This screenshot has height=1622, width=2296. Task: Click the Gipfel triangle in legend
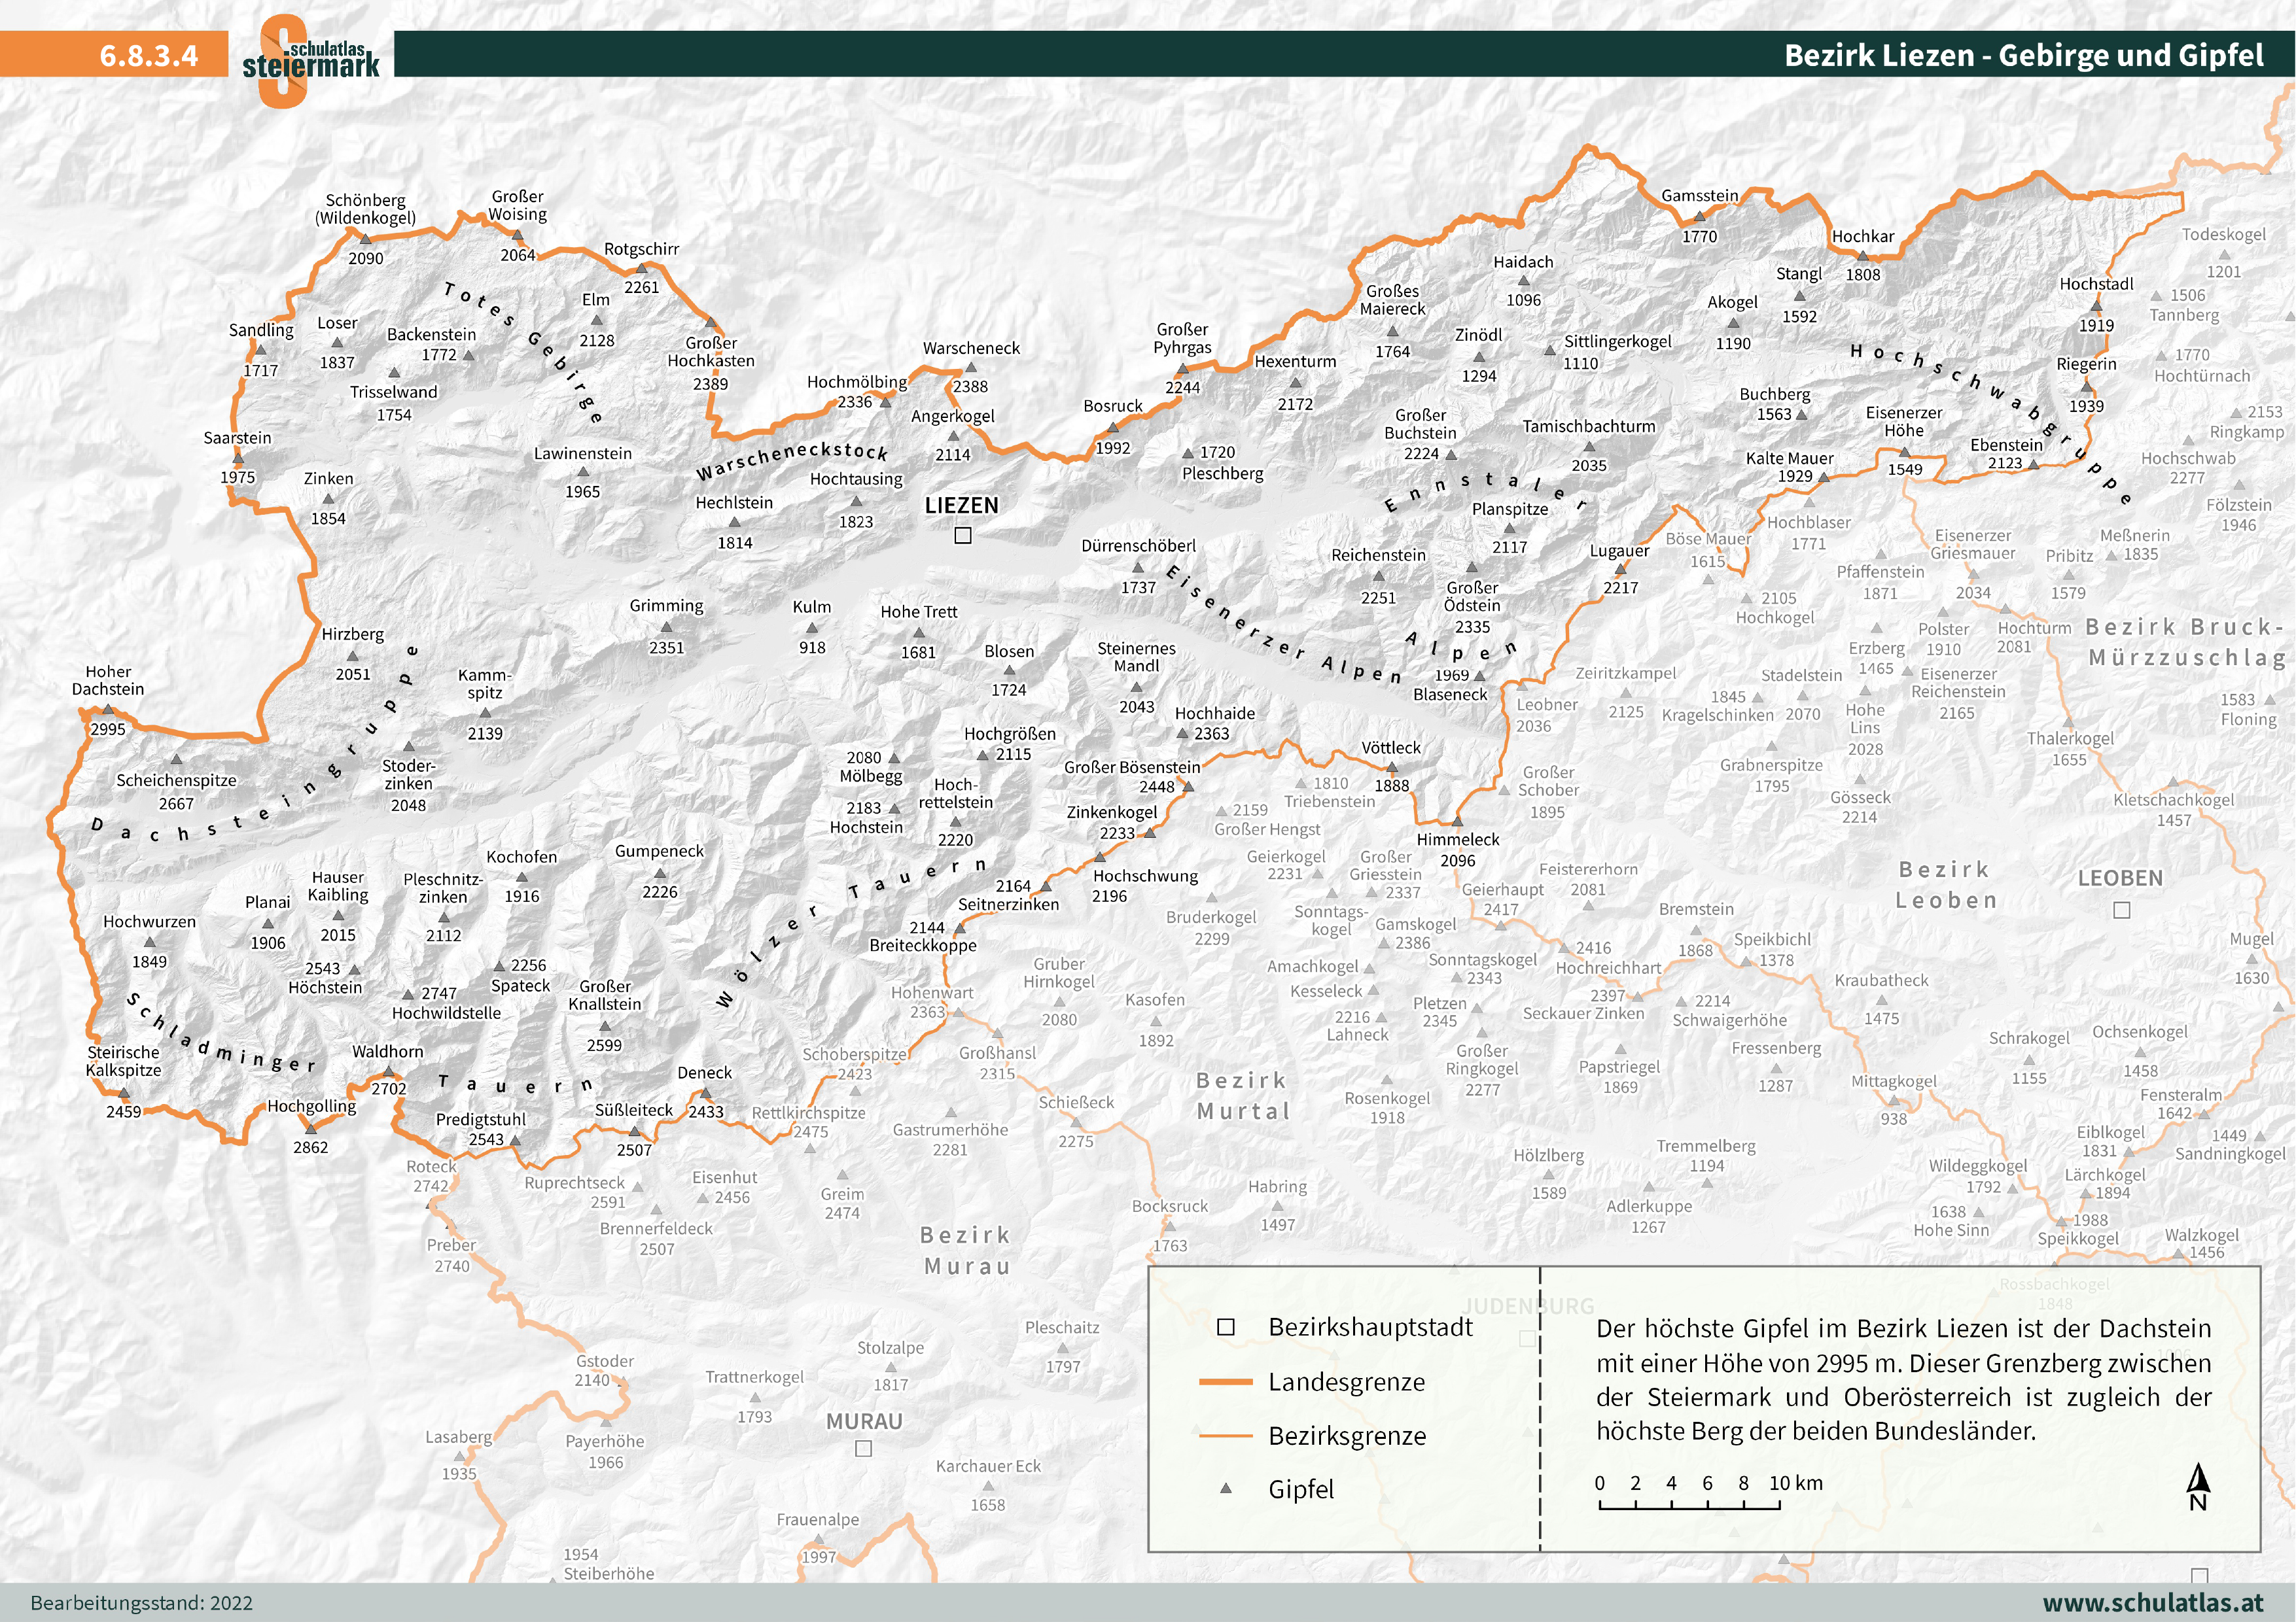click(x=1226, y=1488)
